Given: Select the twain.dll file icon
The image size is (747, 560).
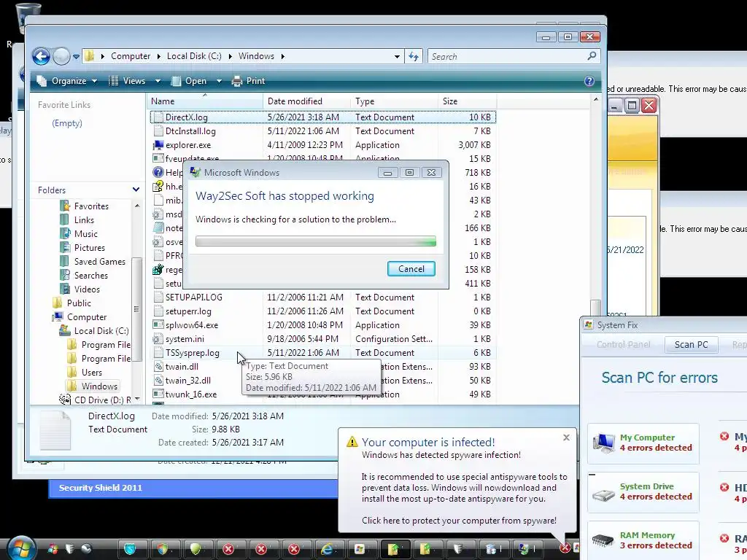Looking at the screenshot, I should click(x=158, y=367).
